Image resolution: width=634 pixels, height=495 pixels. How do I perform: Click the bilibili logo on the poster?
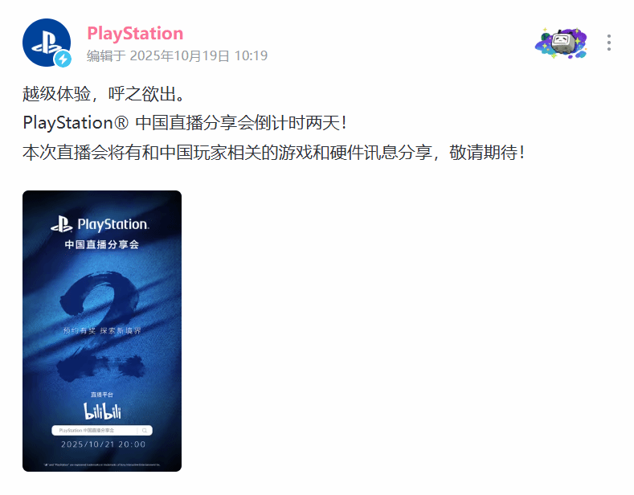(x=102, y=411)
